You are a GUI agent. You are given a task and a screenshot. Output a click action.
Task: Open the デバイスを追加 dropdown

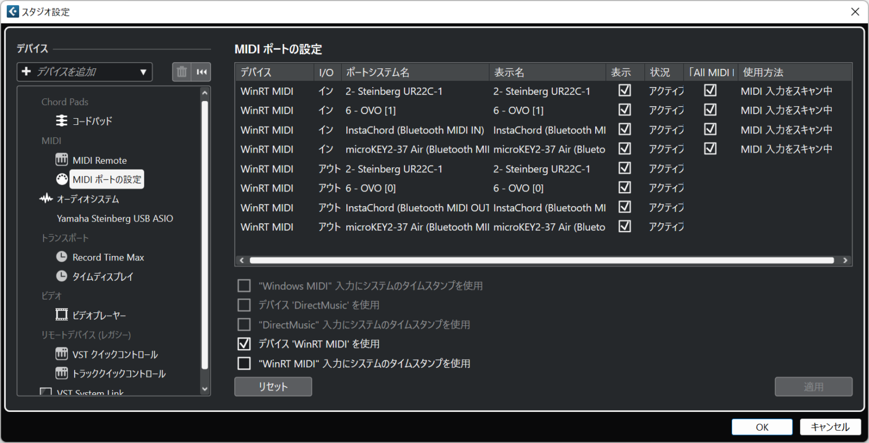[84, 72]
